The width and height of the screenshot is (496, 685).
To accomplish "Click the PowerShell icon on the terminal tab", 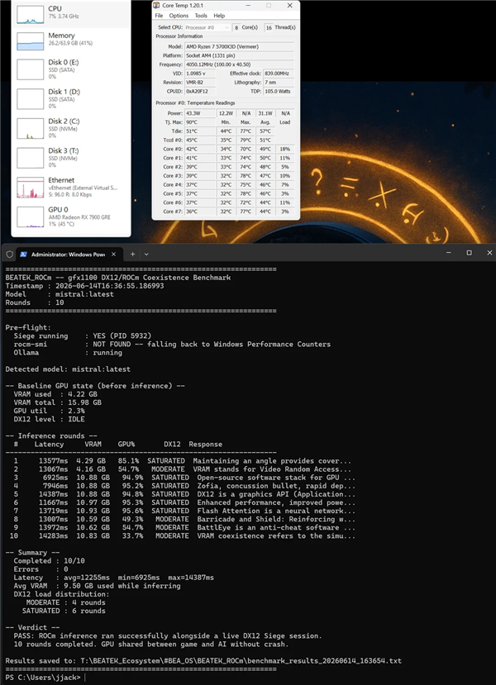I will (x=24, y=254).
